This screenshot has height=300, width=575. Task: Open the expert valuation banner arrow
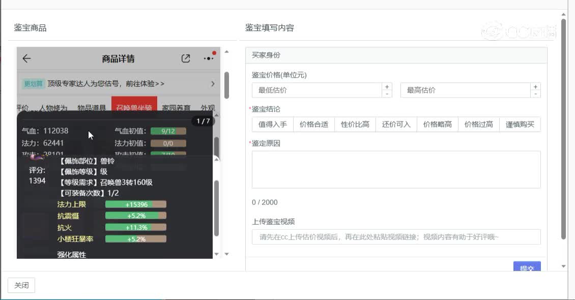tap(213, 84)
